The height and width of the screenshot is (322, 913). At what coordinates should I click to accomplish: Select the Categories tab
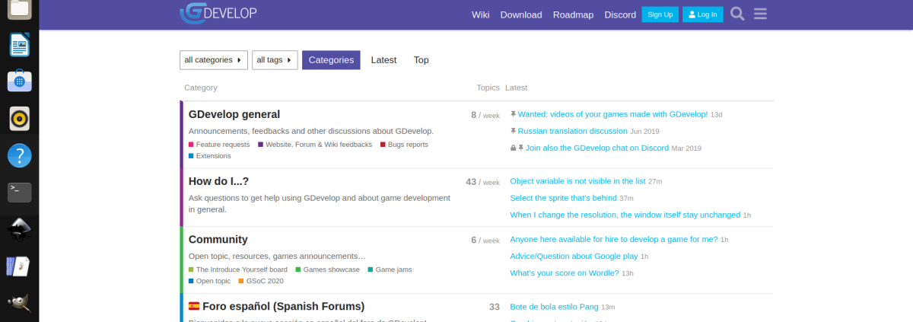tap(331, 60)
